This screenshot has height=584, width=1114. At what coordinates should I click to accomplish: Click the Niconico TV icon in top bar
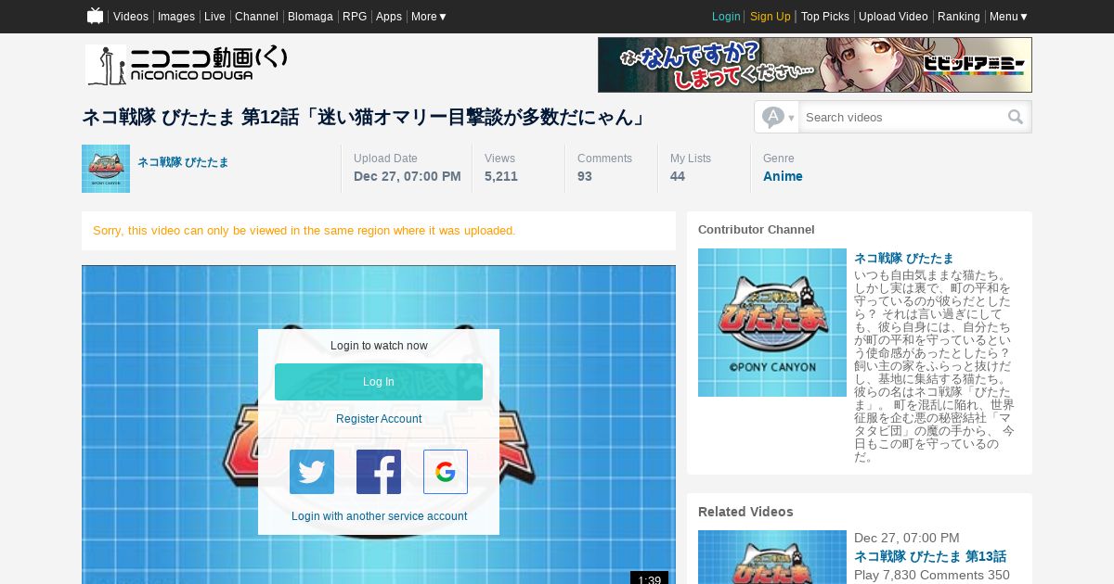tap(95, 16)
